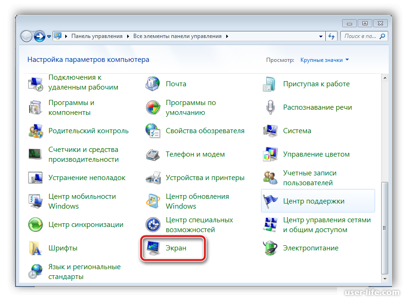Open the Почта mail icon
The width and height of the screenshot is (407, 302).
point(153,84)
